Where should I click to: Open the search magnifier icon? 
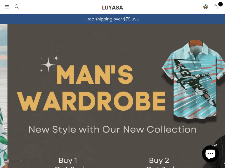(17, 6)
